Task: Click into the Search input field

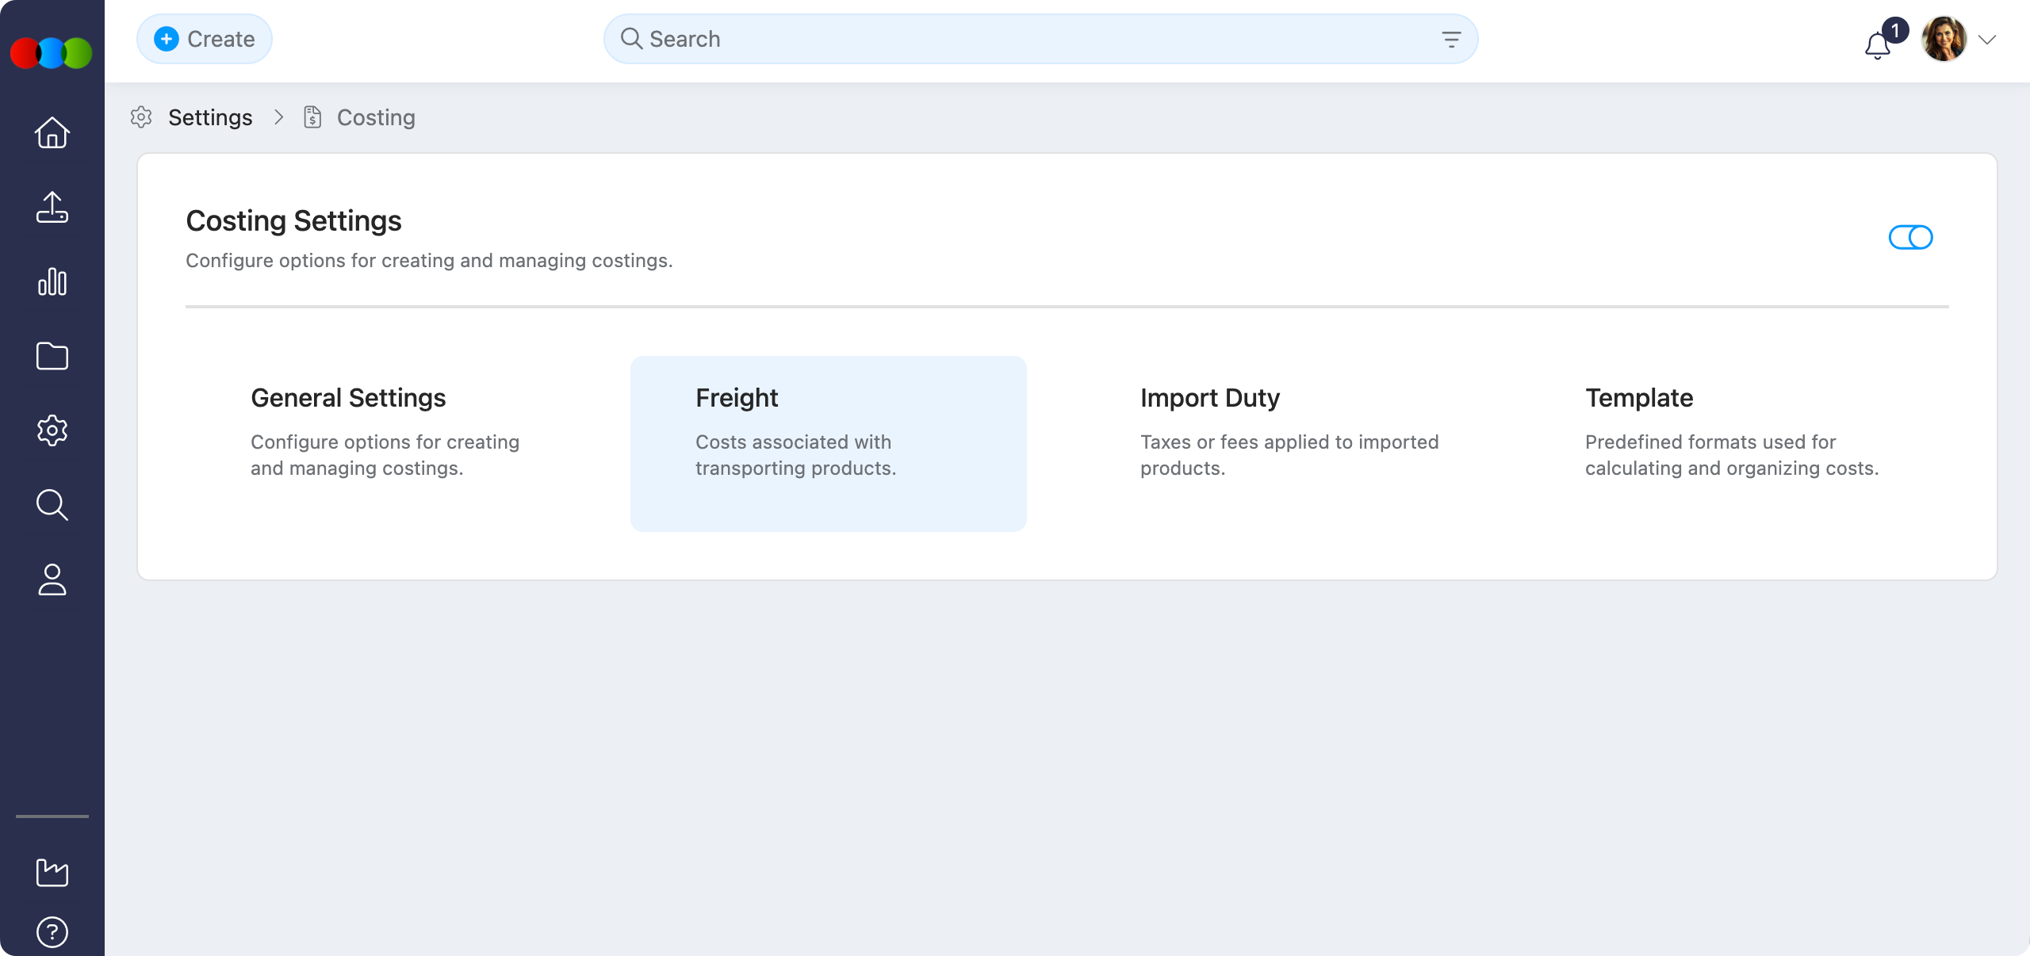Action: click(1031, 39)
